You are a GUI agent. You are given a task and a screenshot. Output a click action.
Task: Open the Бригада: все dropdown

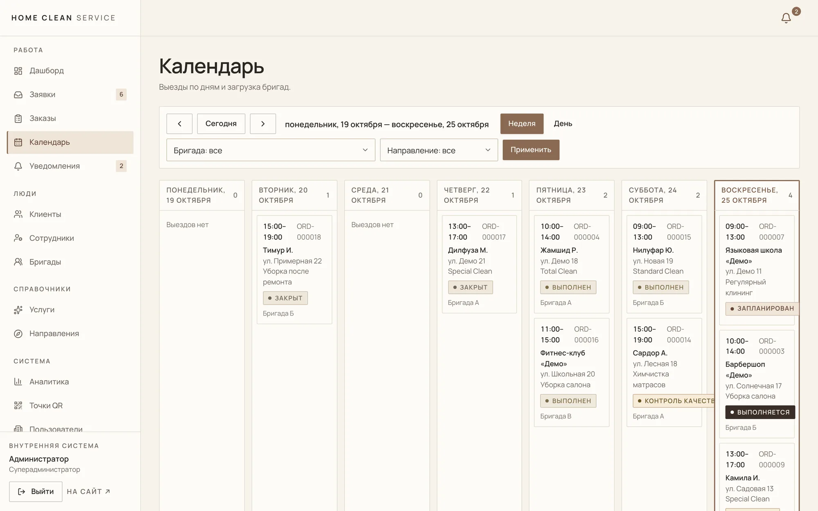tap(271, 150)
